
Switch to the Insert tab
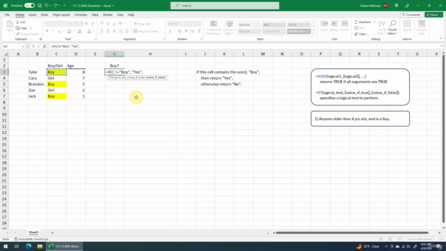32,15
